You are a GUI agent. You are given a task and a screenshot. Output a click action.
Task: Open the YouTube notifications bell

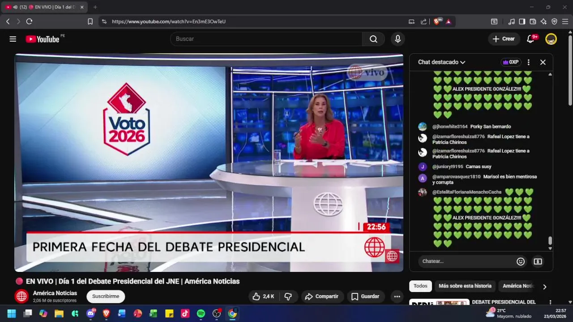pyautogui.click(x=530, y=39)
